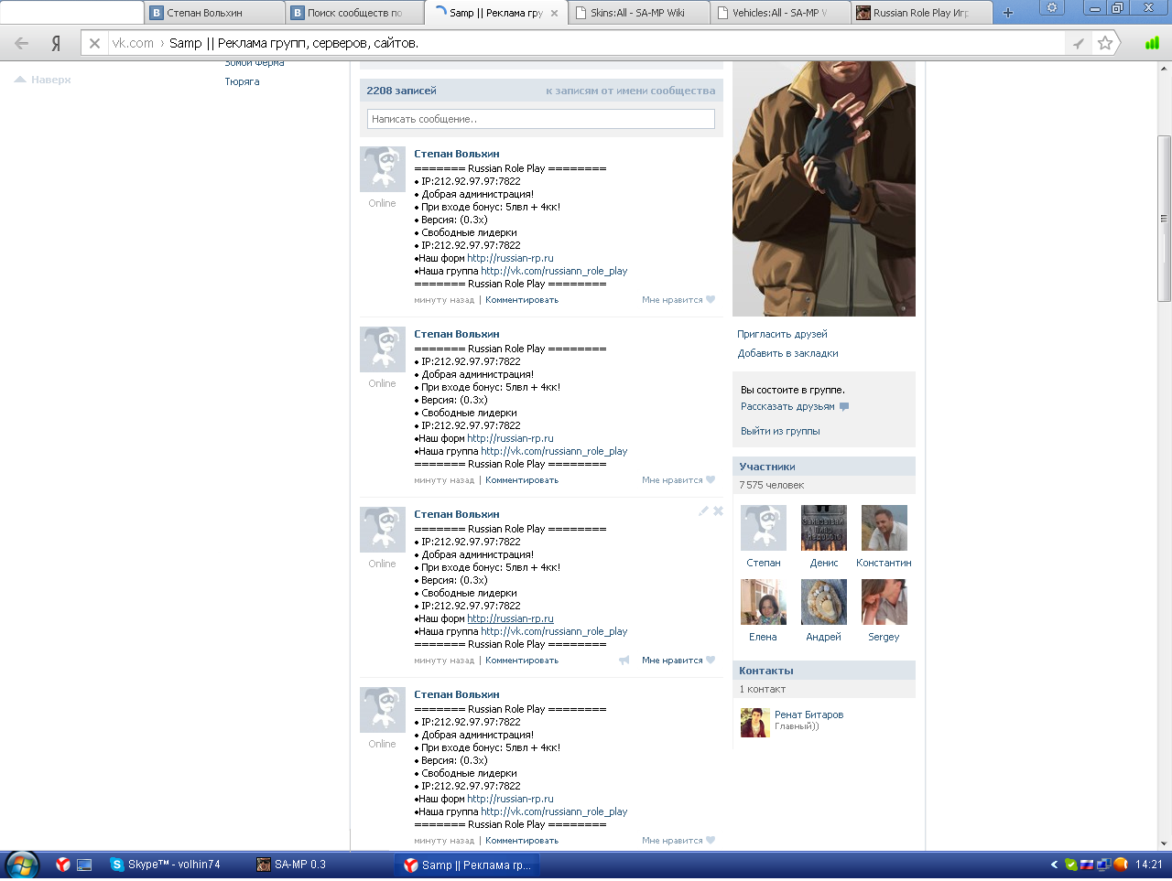Switch to the 'Vehicles:All - SA-MP' tab

click(x=780, y=13)
